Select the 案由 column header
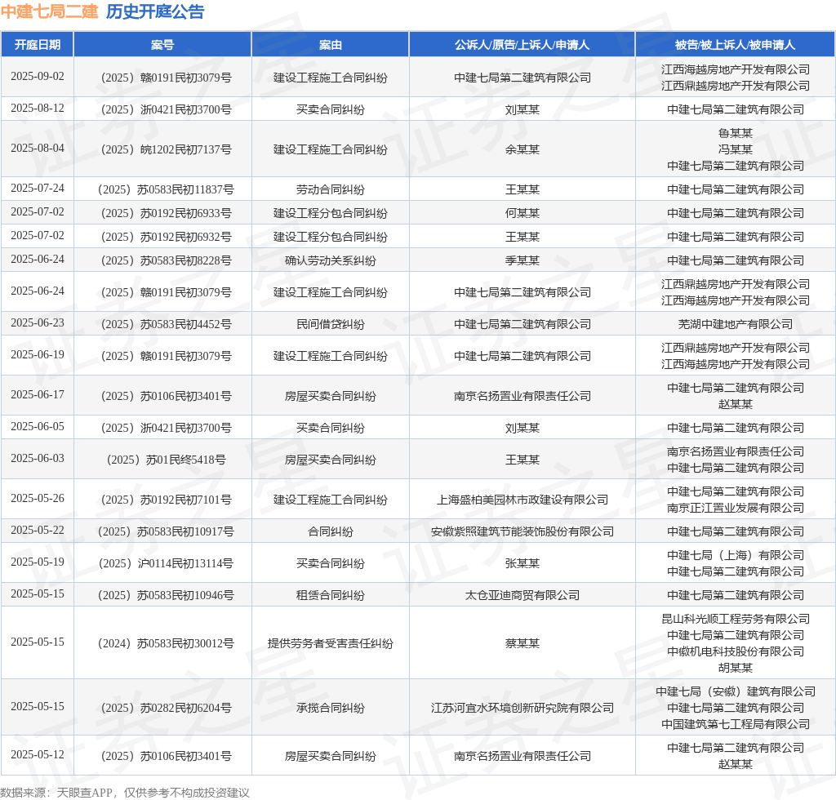 (x=331, y=45)
